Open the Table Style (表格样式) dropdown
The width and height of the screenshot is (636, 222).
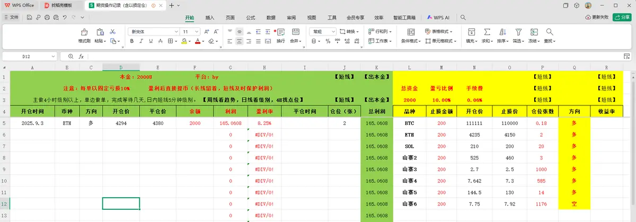[438, 32]
